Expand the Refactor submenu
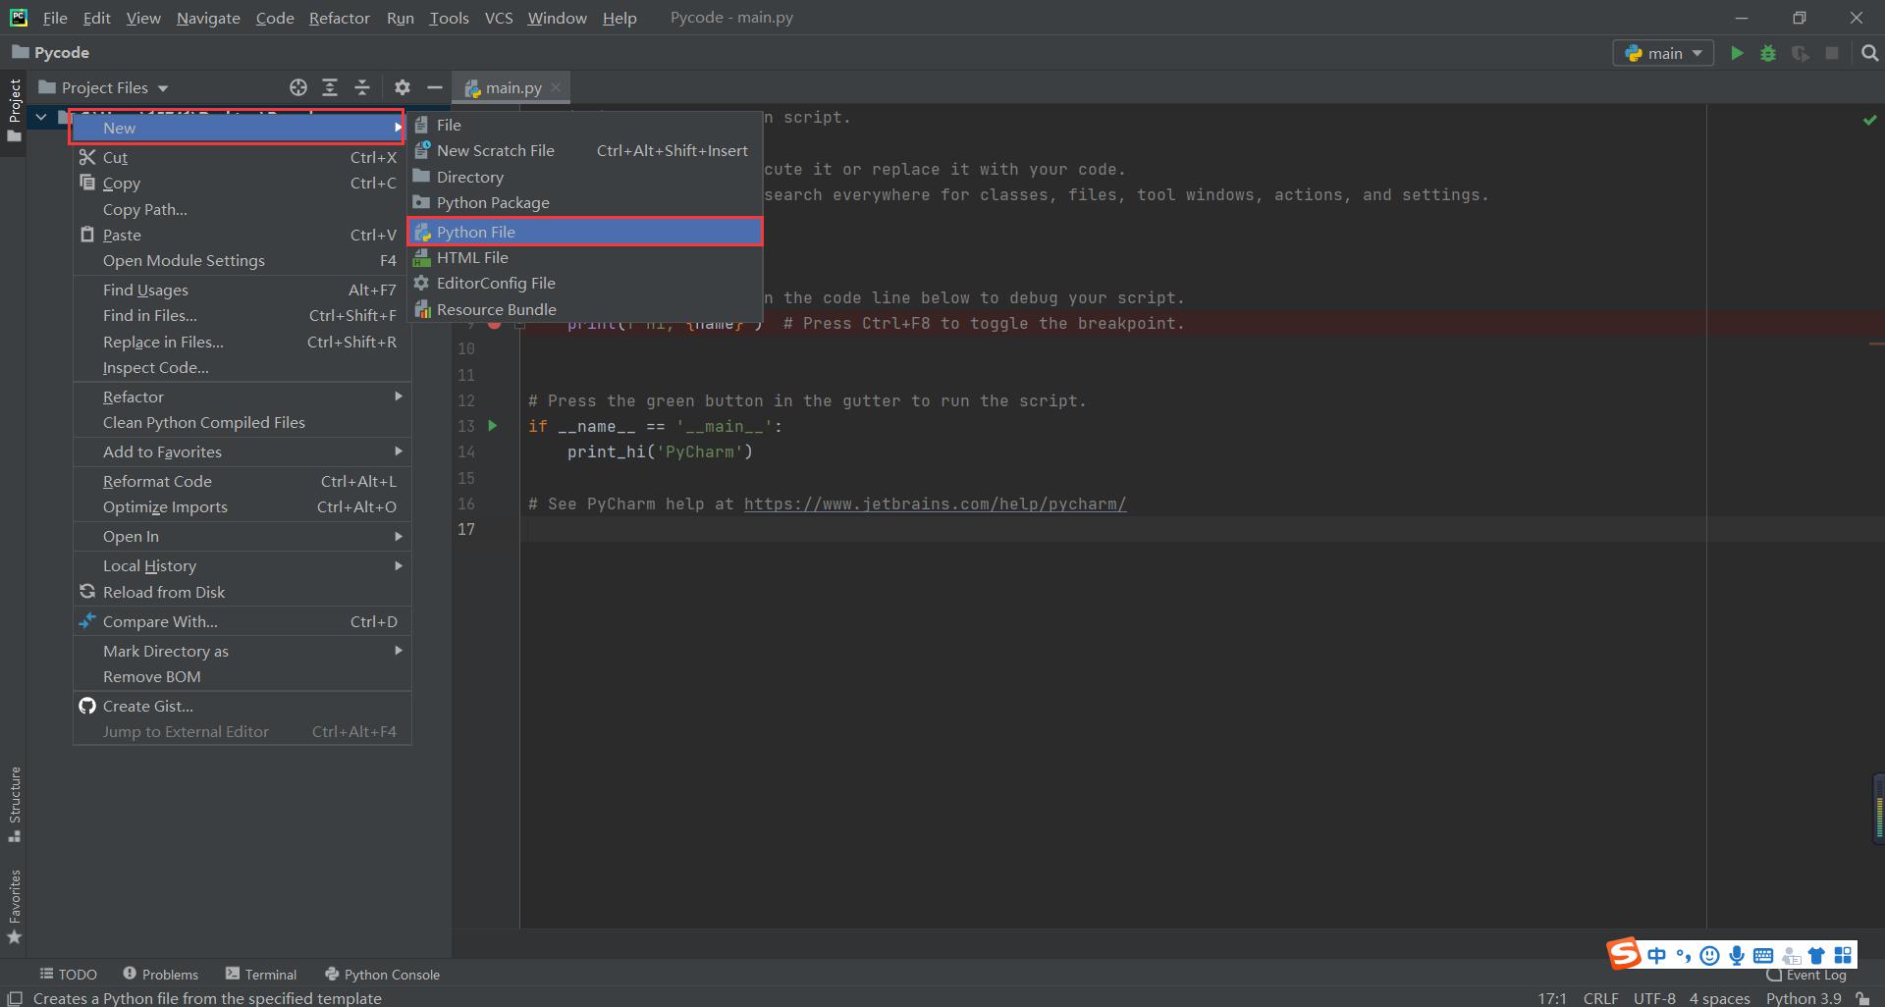 pos(242,397)
